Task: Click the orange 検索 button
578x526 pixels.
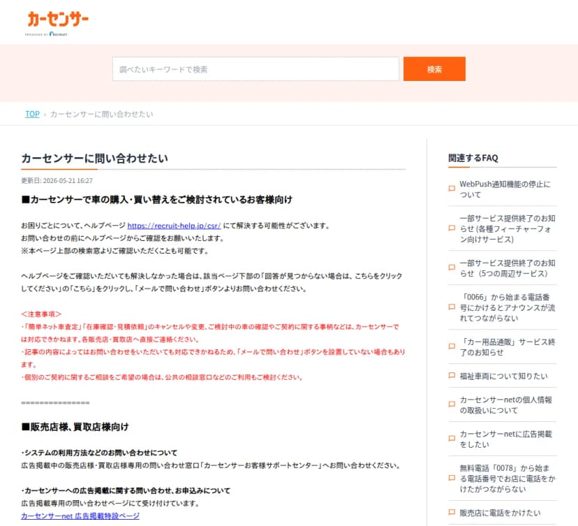Action: coord(434,69)
